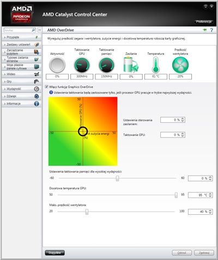The height and width of the screenshot is (260, 218).
Task: Click the 300MHz GPU clock readout
Action: tap(82, 77)
